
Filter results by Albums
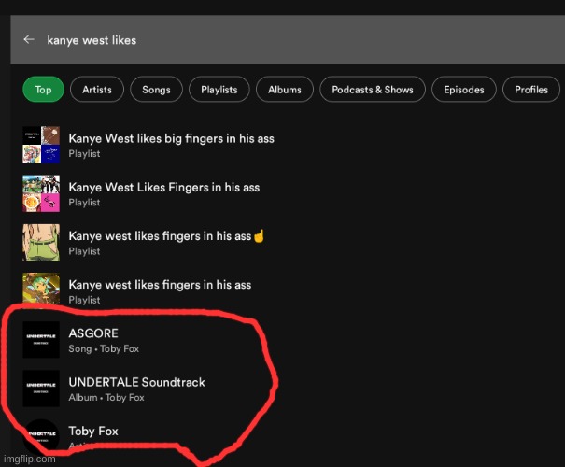tap(285, 90)
